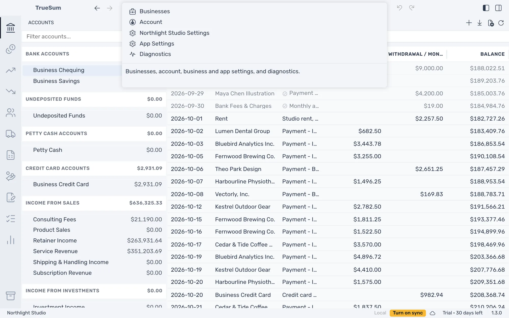Screen dimensions: 509x318
Task: Open the 2026-10-01 Rent transaction
Action: 338,119
